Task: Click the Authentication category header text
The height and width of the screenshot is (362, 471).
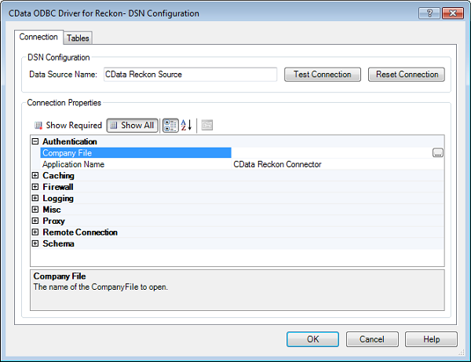Action: (70, 141)
